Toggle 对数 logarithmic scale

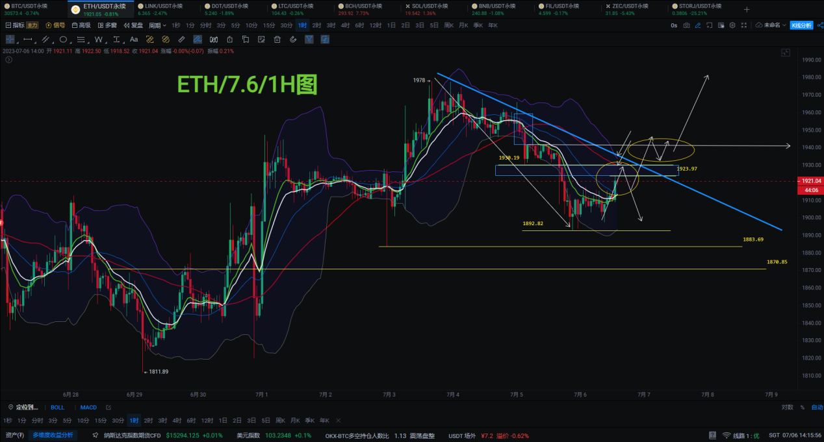[787, 408]
